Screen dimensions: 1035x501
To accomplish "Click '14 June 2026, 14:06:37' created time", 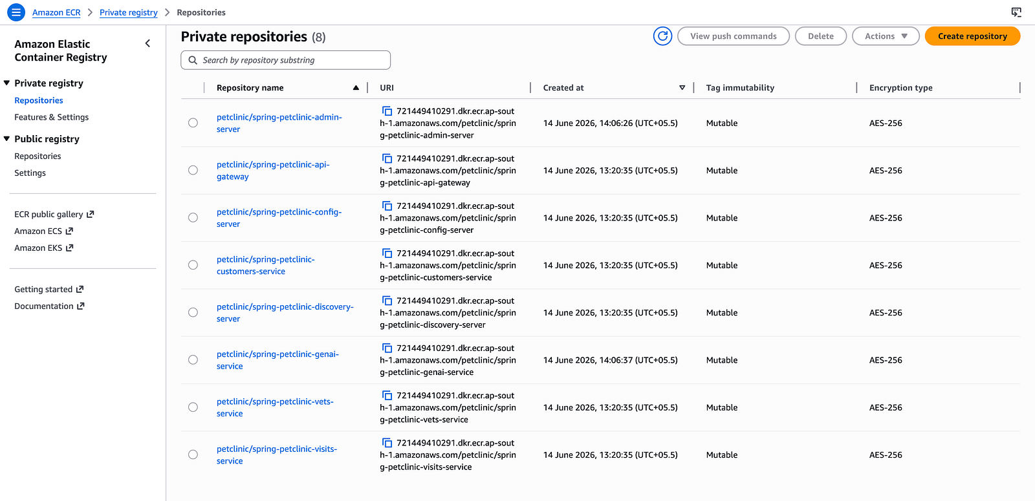I will (x=611, y=360).
